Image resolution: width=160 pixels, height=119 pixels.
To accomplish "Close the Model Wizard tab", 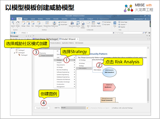I will point(78,39).
